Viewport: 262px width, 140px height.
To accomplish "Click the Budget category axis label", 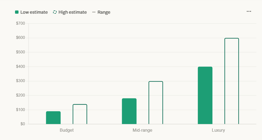I will (67, 130).
